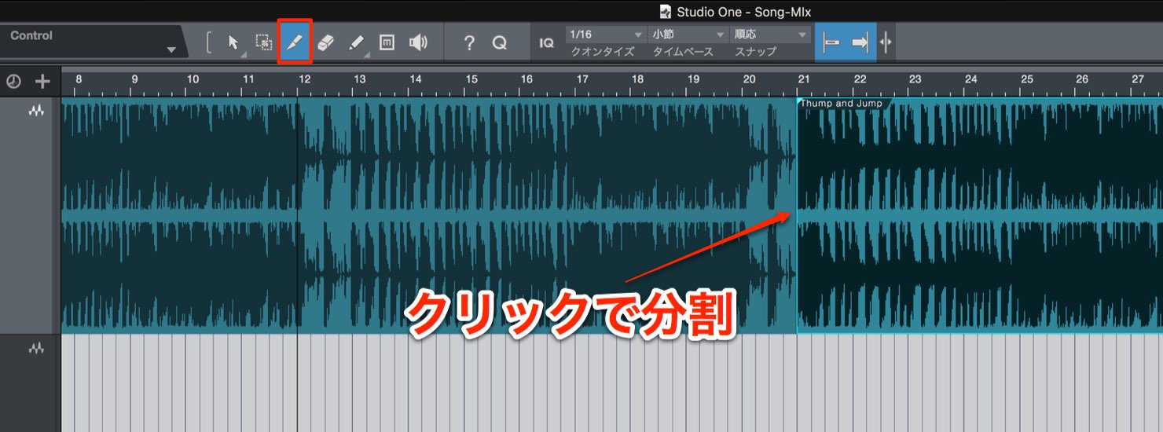The height and width of the screenshot is (432, 1163).
Task: Select the Arrow tool
Action: (x=233, y=42)
